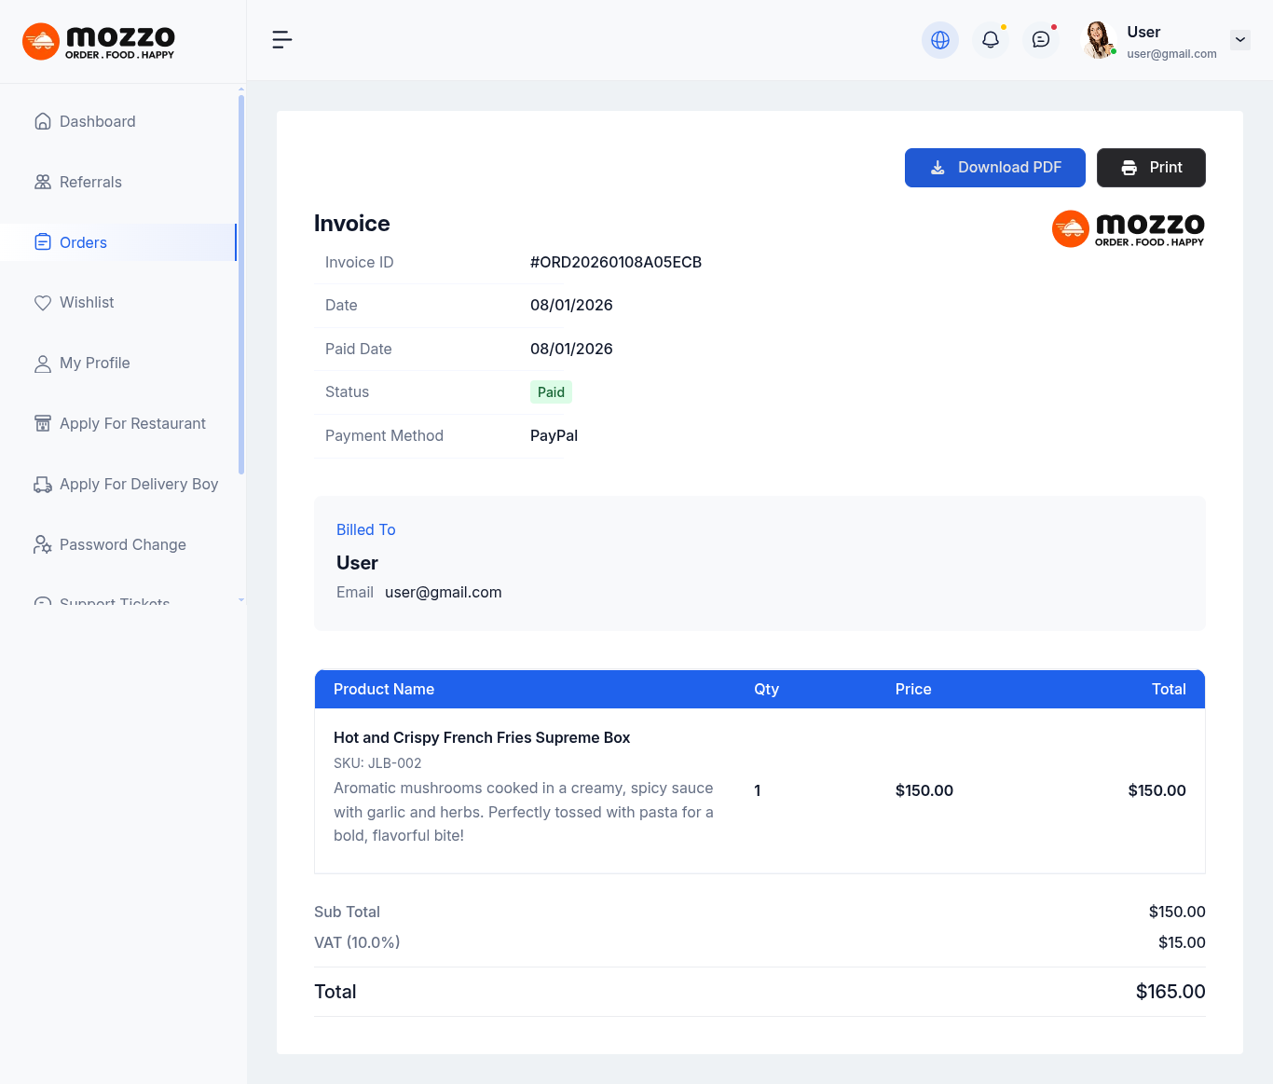Open the Support Tickets sidebar item
Screen dimensions: 1273x1084
click(x=114, y=601)
